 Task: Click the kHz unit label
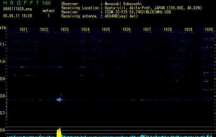(3, 28)
